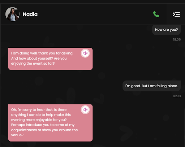
Task: Play audio for 'Oh, I'm sorry' message
Action: [x=85, y=109]
